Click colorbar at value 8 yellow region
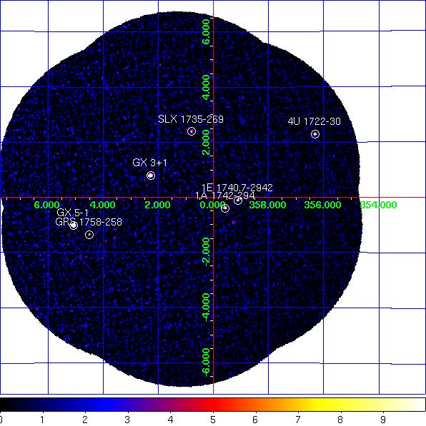The width and height of the screenshot is (426, 426). 340,405
